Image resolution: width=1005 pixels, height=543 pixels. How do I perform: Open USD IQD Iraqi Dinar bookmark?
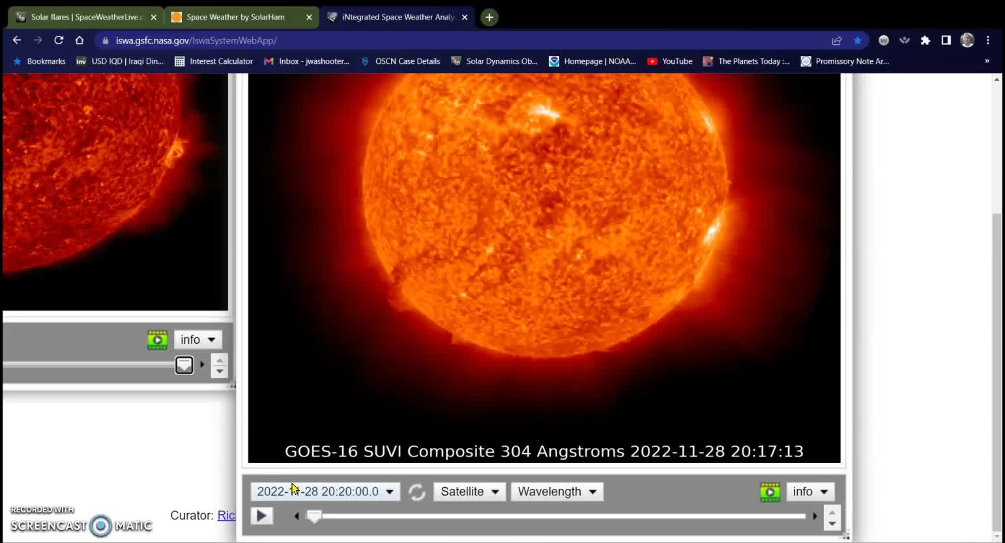click(x=120, y=61)
